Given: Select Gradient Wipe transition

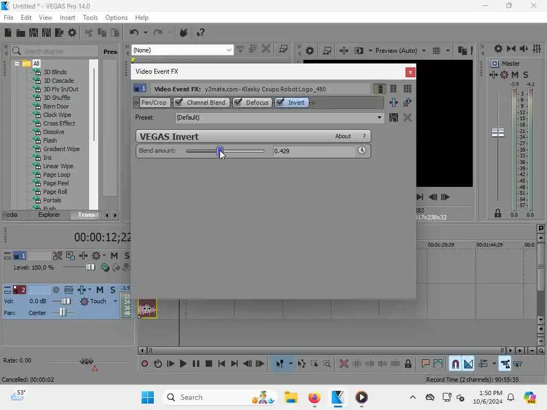Looking at the screenshot, I should (x=61, y=149).
